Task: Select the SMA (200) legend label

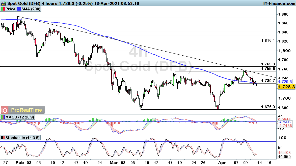Action: pyautogui.click(x=31, y=9)
